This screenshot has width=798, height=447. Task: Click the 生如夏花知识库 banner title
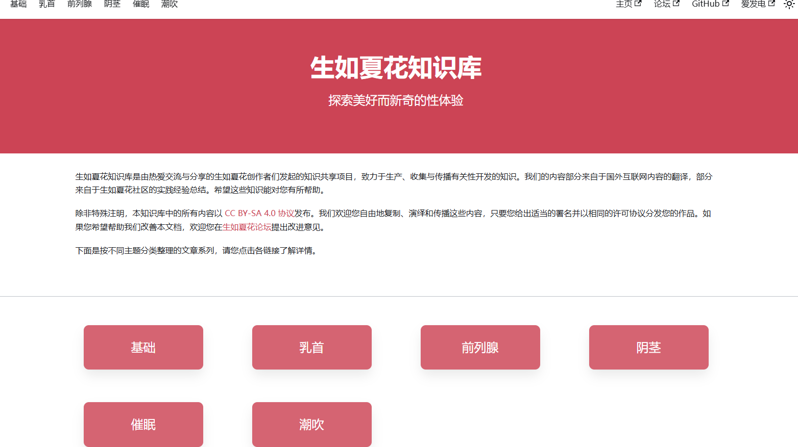[x=396, y=68]
